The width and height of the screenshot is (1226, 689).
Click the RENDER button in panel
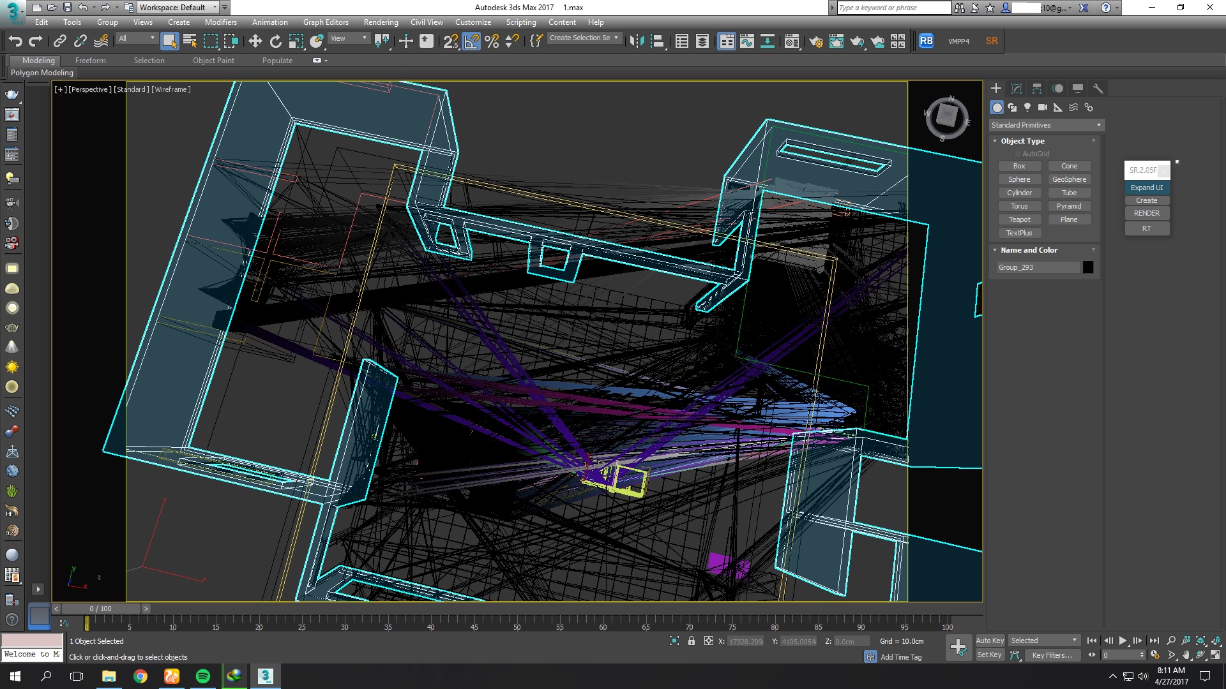click(1147, 213)
